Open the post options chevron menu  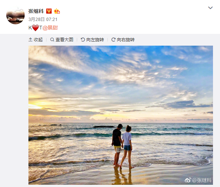point(210,8)
